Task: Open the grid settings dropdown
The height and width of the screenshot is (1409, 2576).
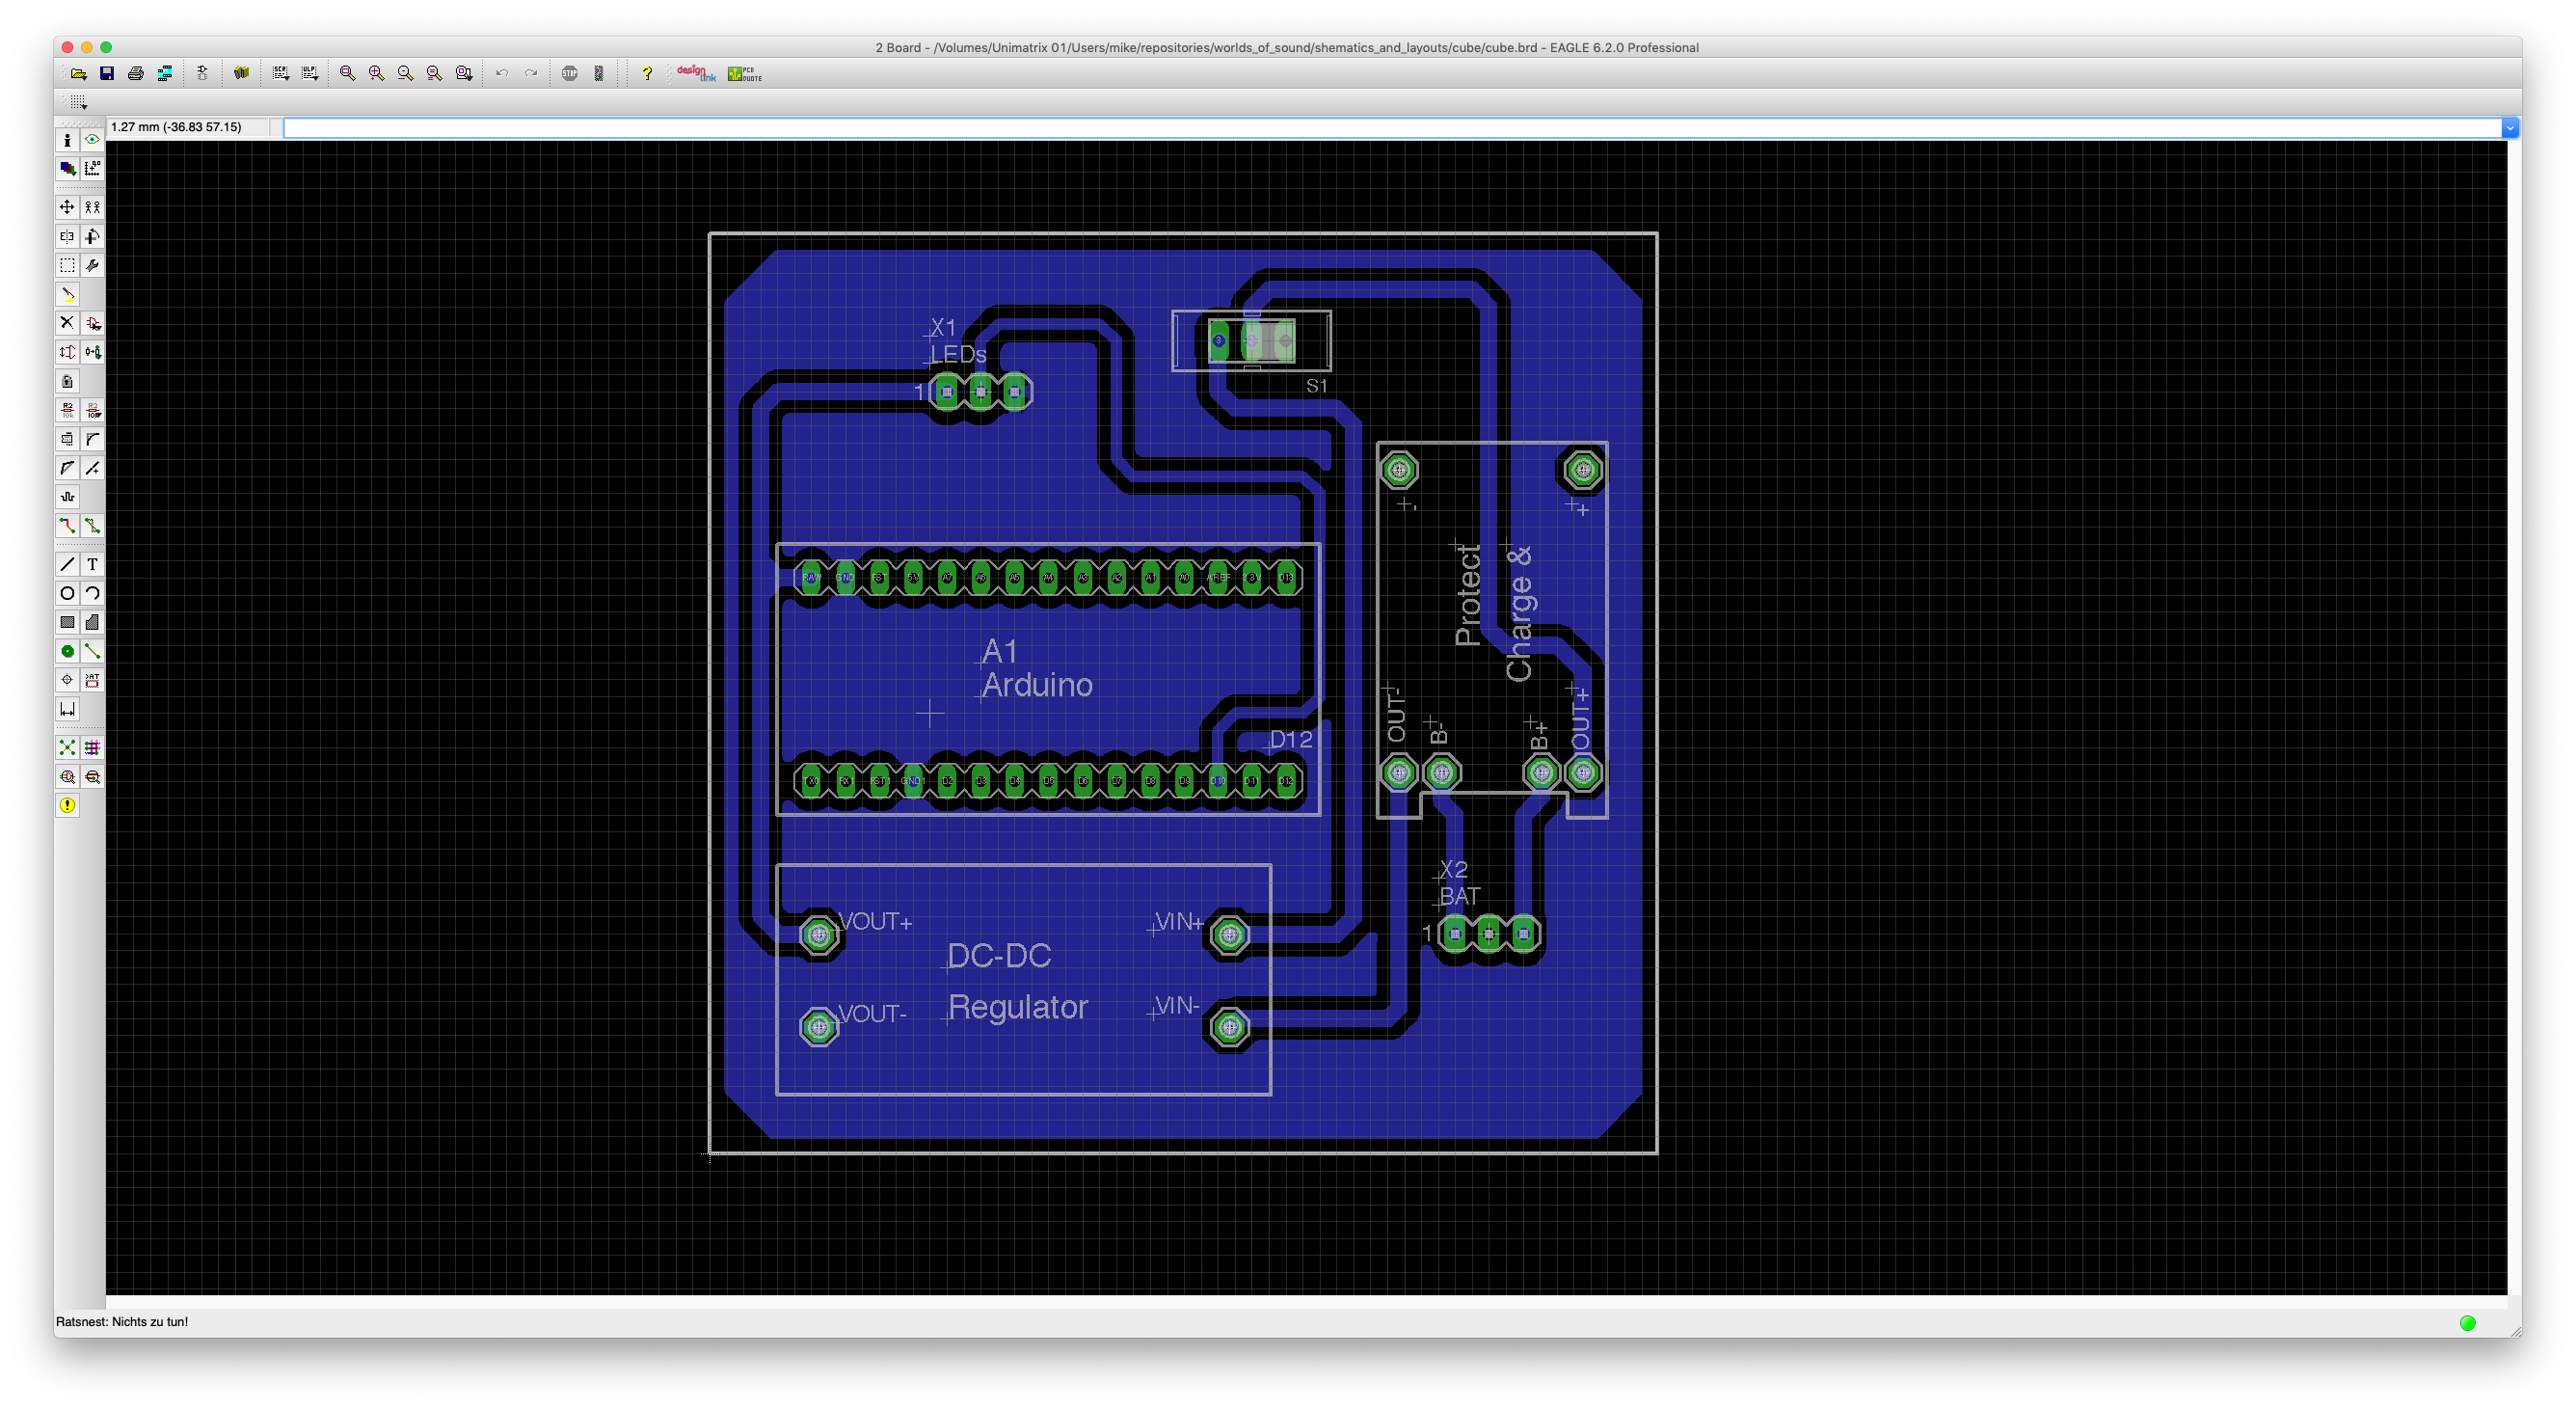Action: pos(78,102)
